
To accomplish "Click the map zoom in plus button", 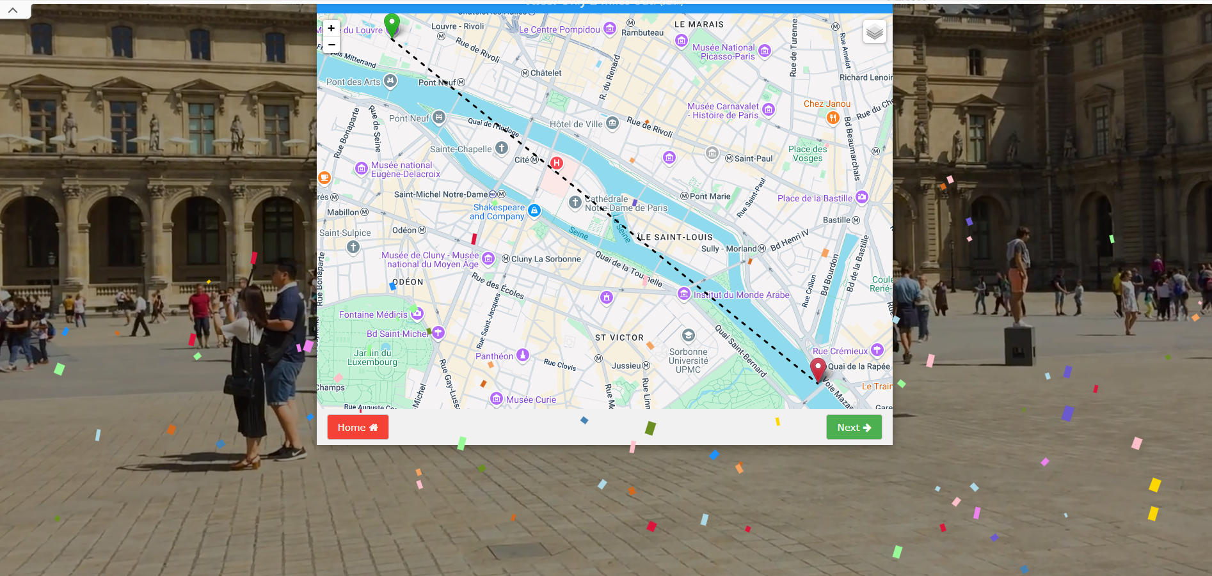I will (331, 28).
